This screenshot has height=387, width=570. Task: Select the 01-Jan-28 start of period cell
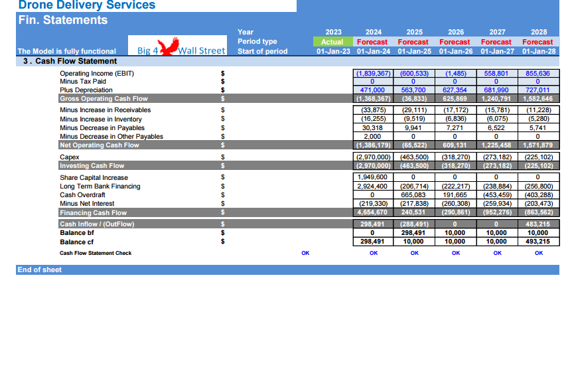click(x=539, y=51)
